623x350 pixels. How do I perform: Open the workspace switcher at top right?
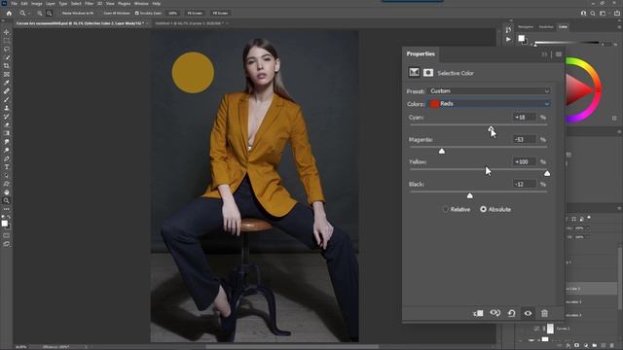tap(603, 13)
